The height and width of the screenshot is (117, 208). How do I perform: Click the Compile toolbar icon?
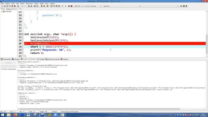pos(51,6)
